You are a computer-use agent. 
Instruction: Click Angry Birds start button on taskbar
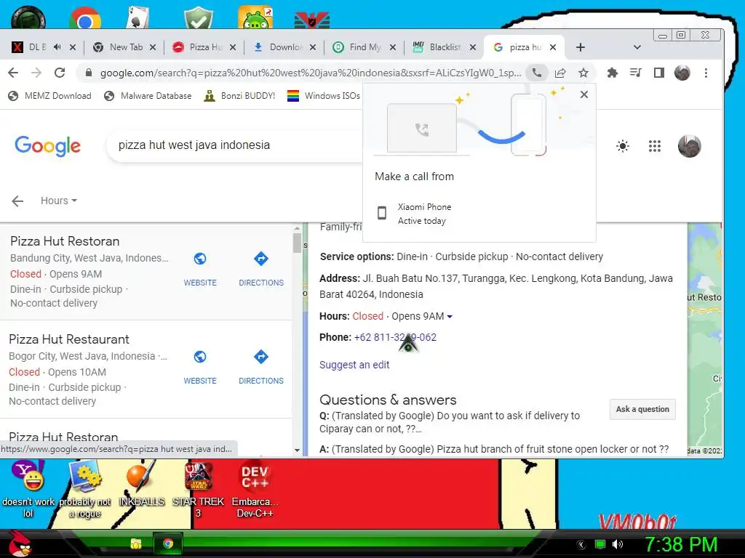coord(18,543)
